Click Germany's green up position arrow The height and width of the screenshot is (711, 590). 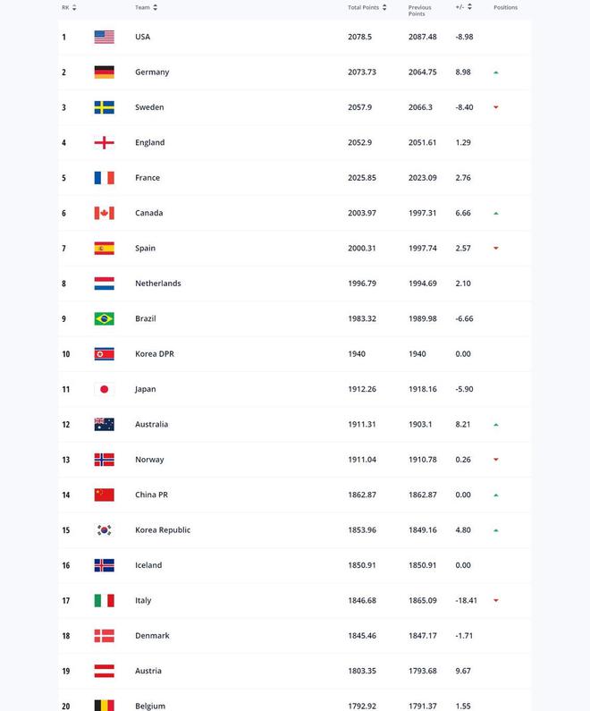coord(496,72)
